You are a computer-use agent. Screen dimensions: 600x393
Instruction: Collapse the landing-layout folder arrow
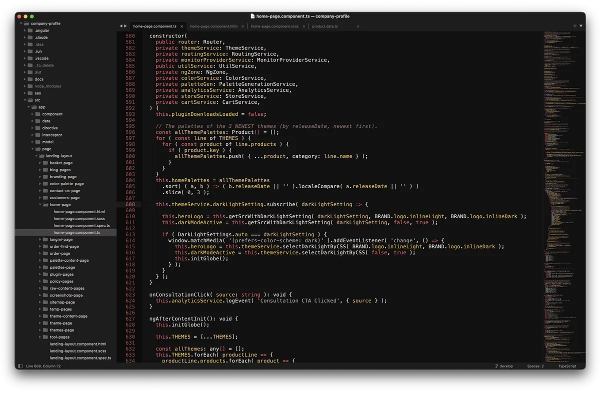(x=36, y=156)
